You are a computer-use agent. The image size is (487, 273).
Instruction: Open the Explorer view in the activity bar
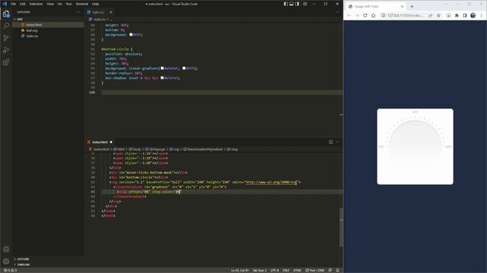(x=6, y=14)
